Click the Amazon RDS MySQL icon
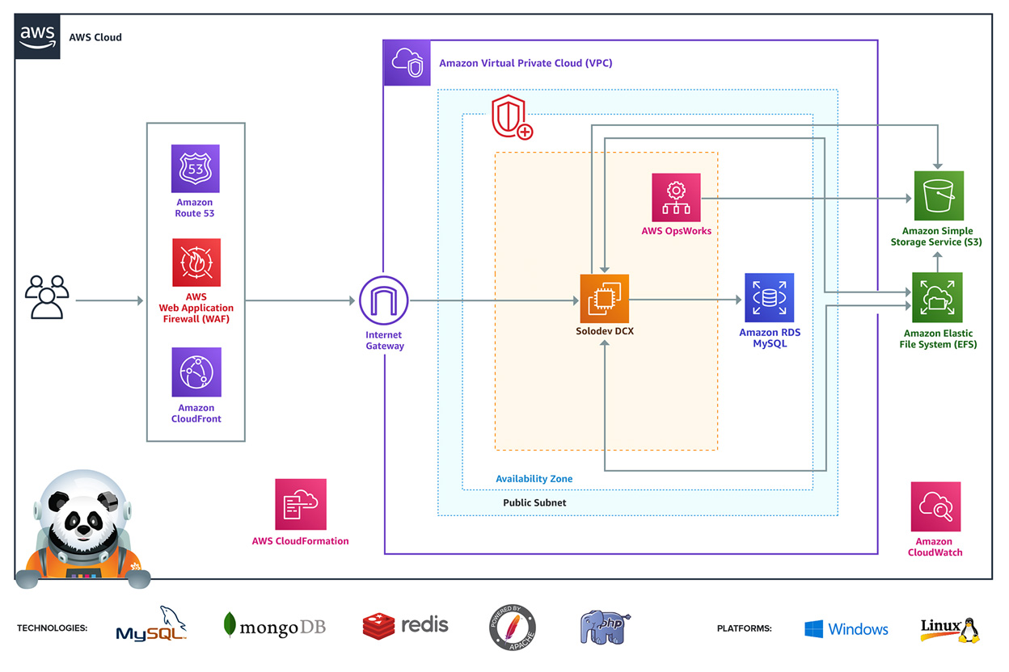Image resolution: width=1009 pixels, height=672 pixels. (769, 298)
